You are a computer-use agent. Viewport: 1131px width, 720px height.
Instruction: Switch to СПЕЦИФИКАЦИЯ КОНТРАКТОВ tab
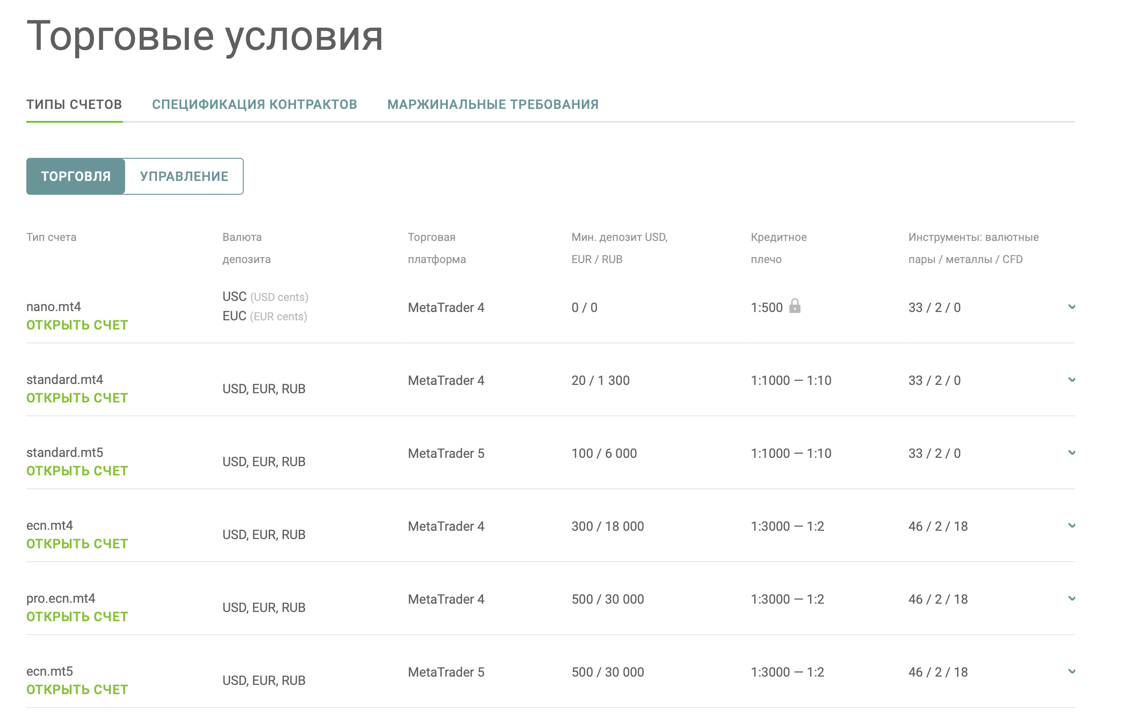click(x=254, y=104)
